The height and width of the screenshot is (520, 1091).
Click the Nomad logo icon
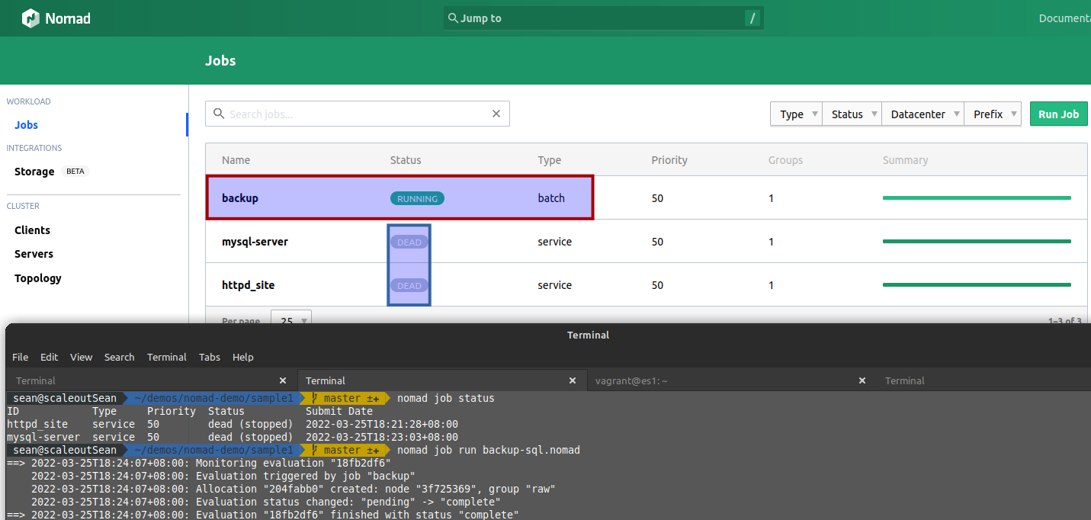pyautogui.click(x=30, y=18)
